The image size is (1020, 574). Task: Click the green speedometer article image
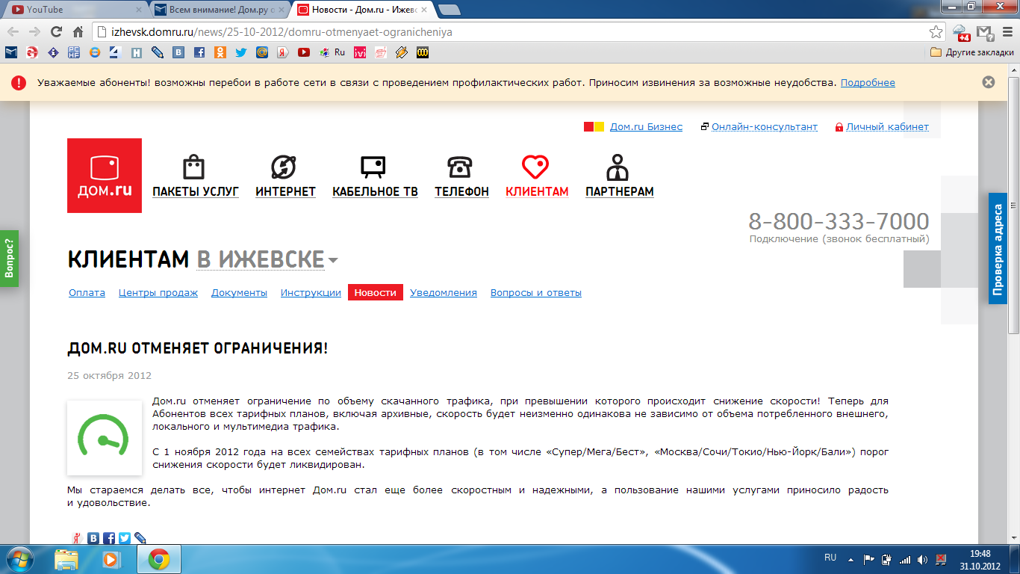(x=105, y=438)
